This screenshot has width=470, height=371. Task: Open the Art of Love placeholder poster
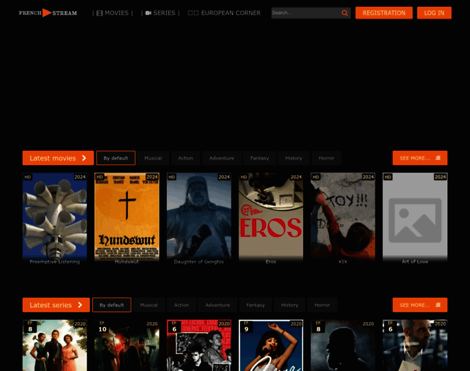(x=415, y=219)
